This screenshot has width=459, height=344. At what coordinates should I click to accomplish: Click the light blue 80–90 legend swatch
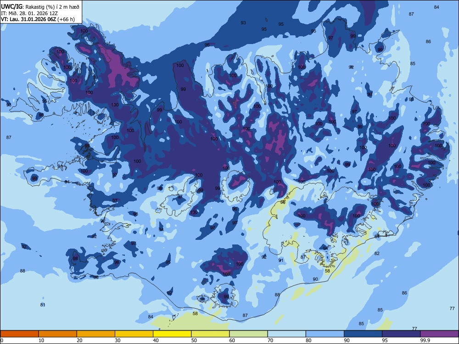point(325,334)
